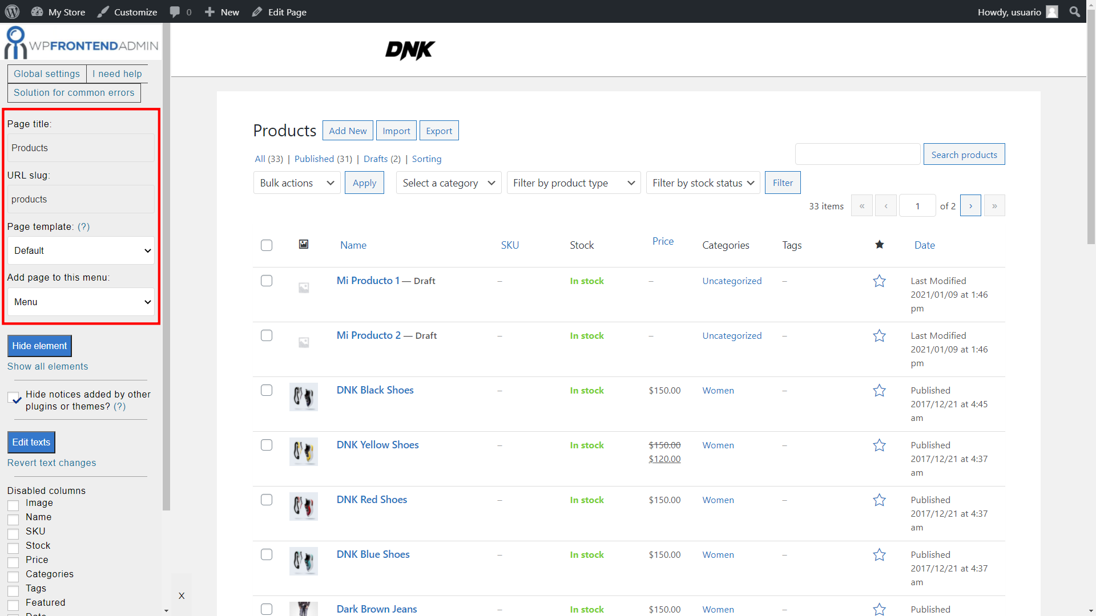Open the Sorting view link
The height and width of the screenshot is (616, 1096).
point(426,159)
